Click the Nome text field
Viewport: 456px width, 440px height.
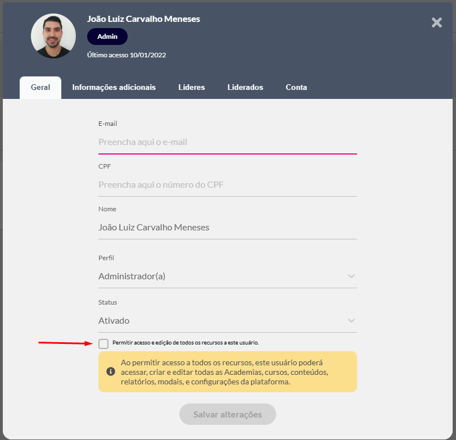(x=227, y=228)
